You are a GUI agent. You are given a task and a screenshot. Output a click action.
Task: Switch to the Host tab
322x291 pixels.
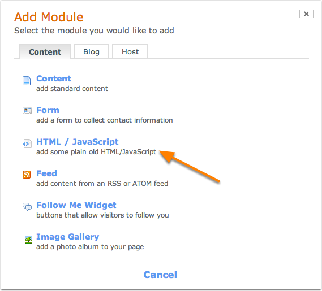(130, 51)
